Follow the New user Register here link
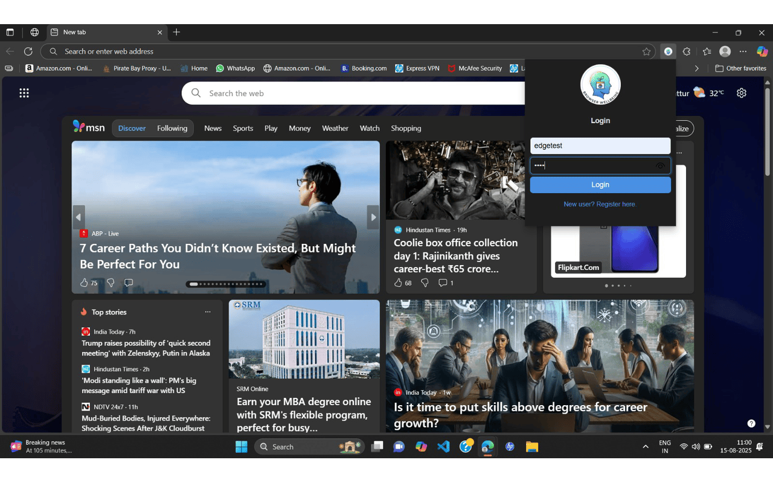 (x=600, y=204)
